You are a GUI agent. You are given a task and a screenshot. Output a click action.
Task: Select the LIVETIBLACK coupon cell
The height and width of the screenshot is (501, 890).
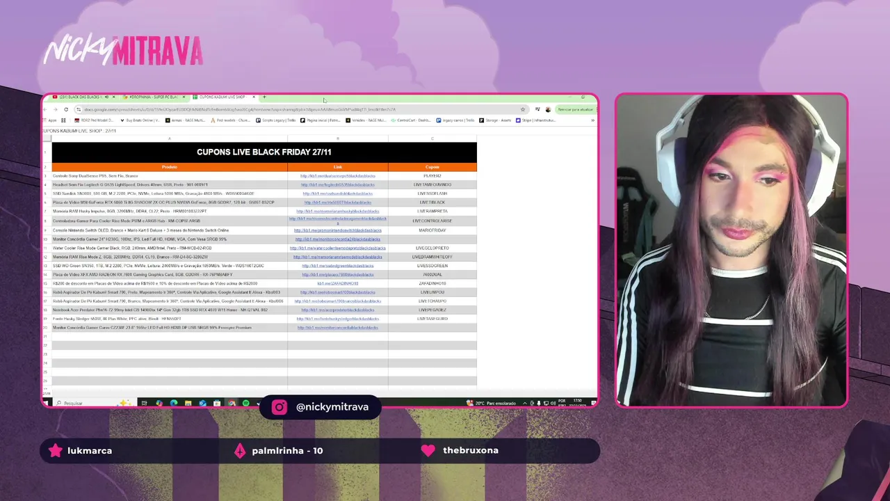432,202
